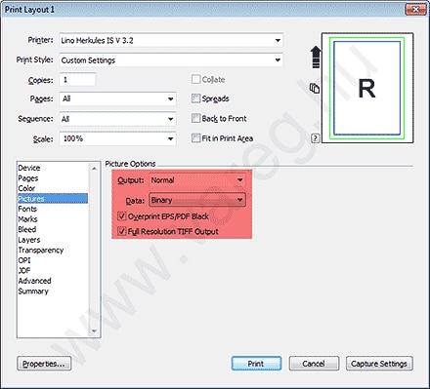Close the Print Layout 1 dialog
Image resolution: width=430 pixels, height=389 pixels.
[x=415, y=10]
